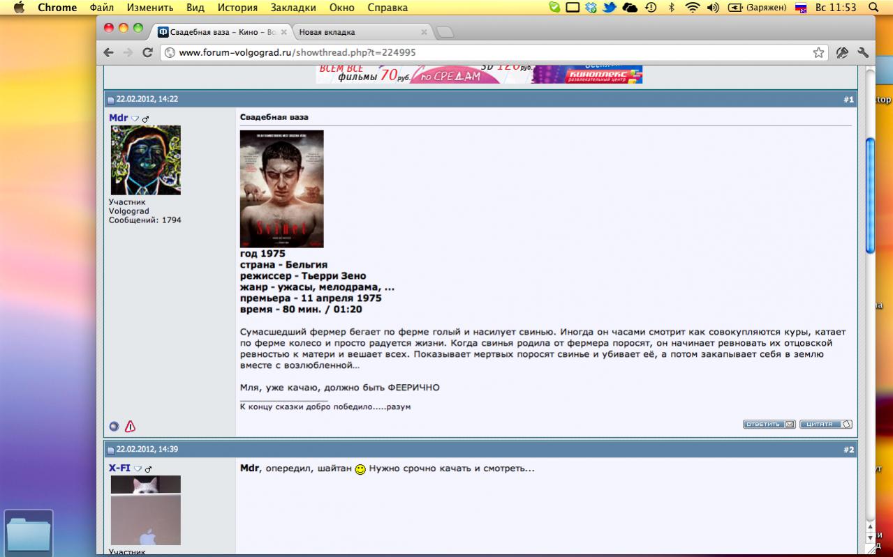Screen dimensions: 893x557
Task: Click the Wi-Fi status icon
Action: pyautogui.click(x=692, y=8)
